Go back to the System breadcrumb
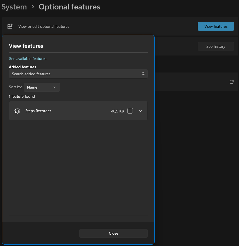This screenshot has width=239, height=246. point(14,7)
